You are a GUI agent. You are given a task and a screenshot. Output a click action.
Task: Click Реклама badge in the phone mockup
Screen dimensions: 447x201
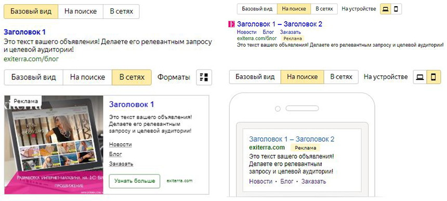[305, 148]
